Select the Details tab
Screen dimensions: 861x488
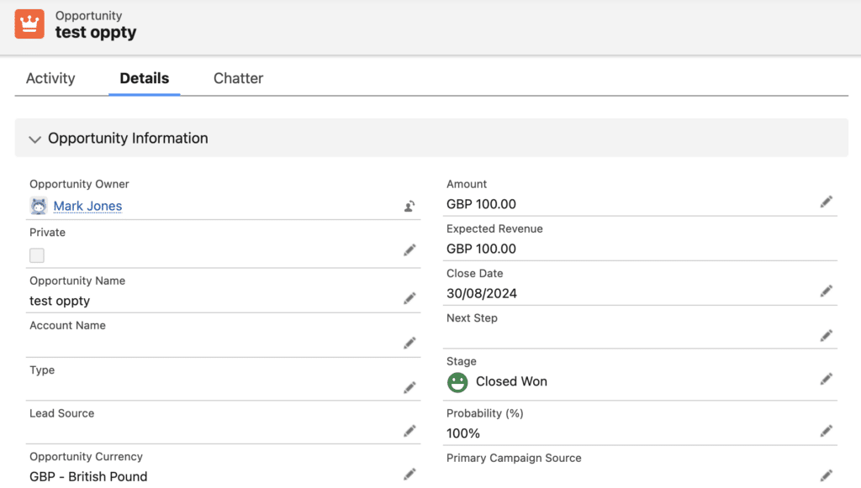click(x=145, y=78)
